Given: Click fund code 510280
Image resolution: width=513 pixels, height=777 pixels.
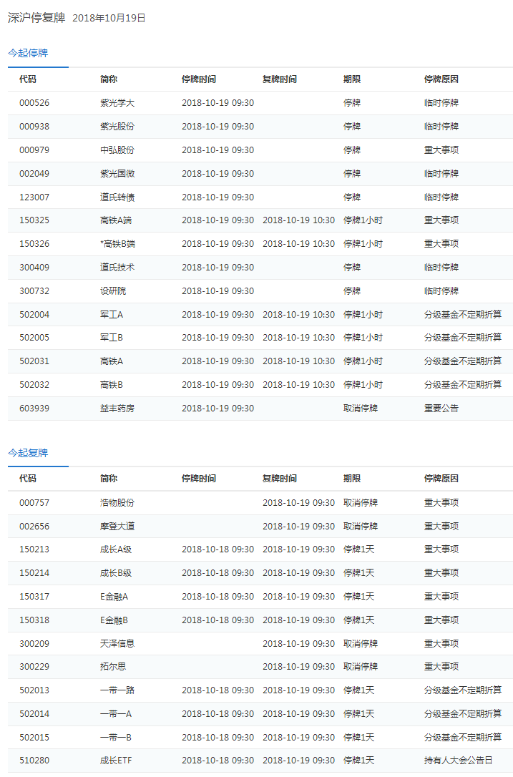Looking at the screenshot, I should pyautogui.click(x=34, y=761).
